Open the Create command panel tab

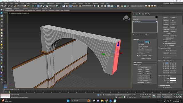(x=134, y=14)
